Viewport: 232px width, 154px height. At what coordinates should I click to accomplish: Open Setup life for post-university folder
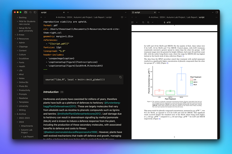[26, 30]
